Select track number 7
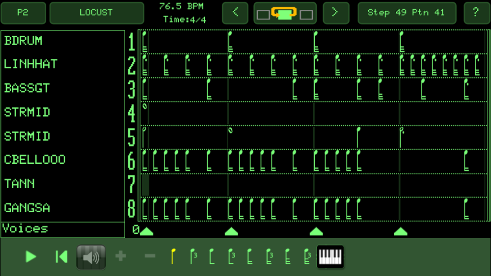This screenshot has width=491, height=276. tap(132, 185)
